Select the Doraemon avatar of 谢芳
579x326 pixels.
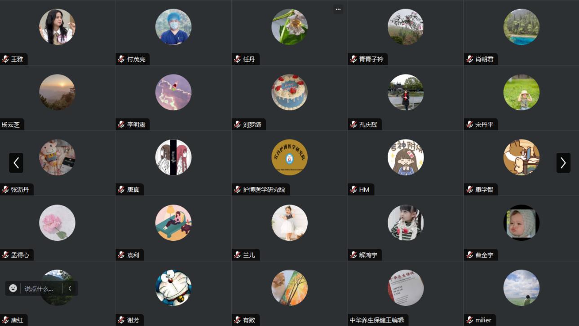(x=173, y=288)
